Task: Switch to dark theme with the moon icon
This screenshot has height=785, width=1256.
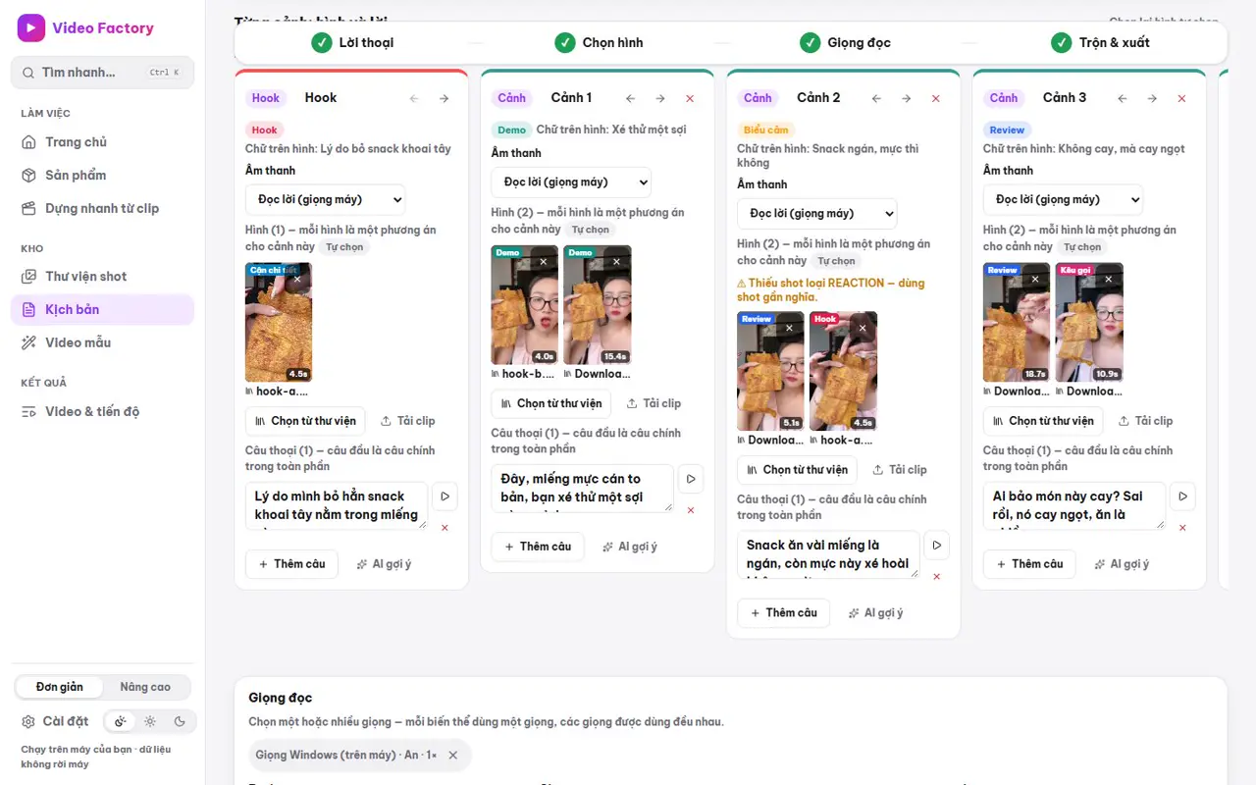Action: 180,721
